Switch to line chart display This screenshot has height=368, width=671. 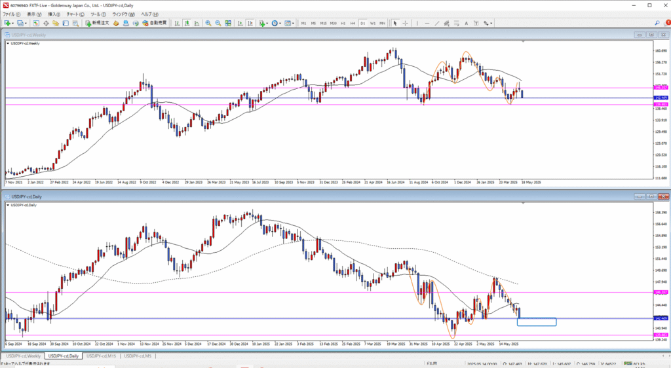pyautogui.click(x=197, y=23)
